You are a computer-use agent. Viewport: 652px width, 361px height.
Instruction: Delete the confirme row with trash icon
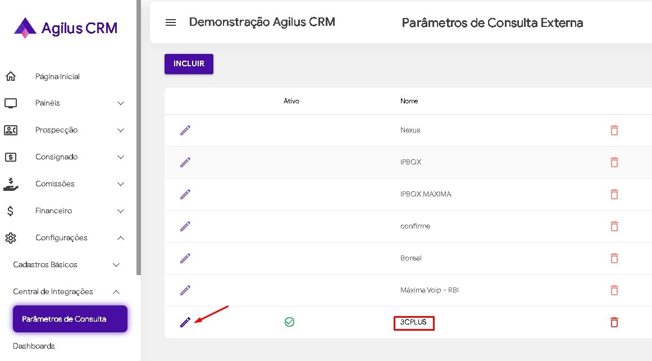coord(614,226)
